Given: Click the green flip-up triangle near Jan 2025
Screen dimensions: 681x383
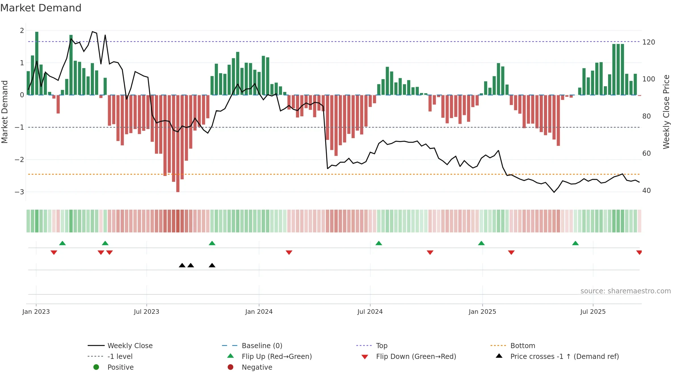Looking at the screenshot, I should (481, 243).
